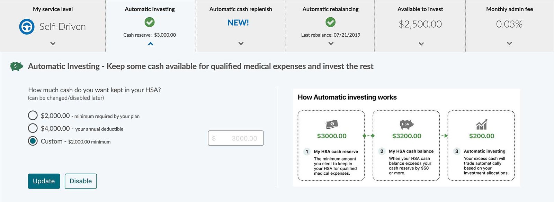
Task: Select the $4,000.00 annual deductible option
Action: tap(33, 128)
